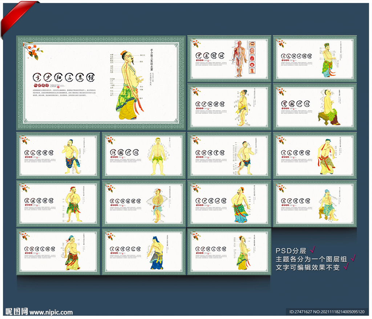Viewport: 372px width, 319px height.
Task: Open the 手太阳小肠经 poster thumbnail
Action: pyautogui.click(x=315, y=59)
